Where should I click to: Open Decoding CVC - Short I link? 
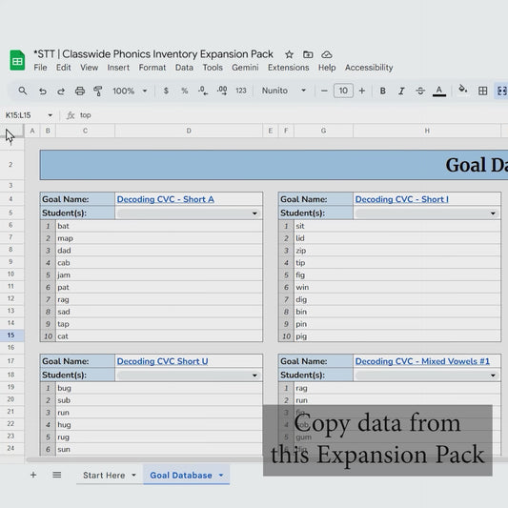click(402, 199)
